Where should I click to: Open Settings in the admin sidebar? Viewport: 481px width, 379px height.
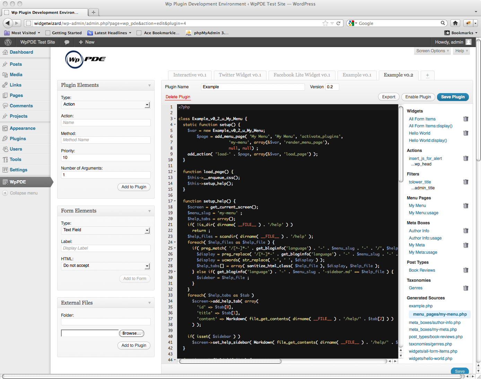pos(18,170)
